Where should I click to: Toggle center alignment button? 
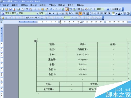pos(80,13)
